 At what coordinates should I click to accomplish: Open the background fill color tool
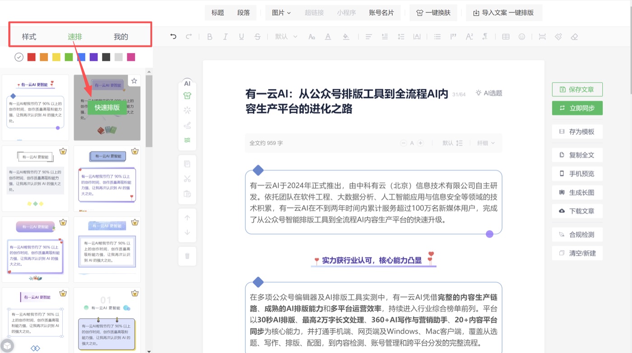[346, 37]
